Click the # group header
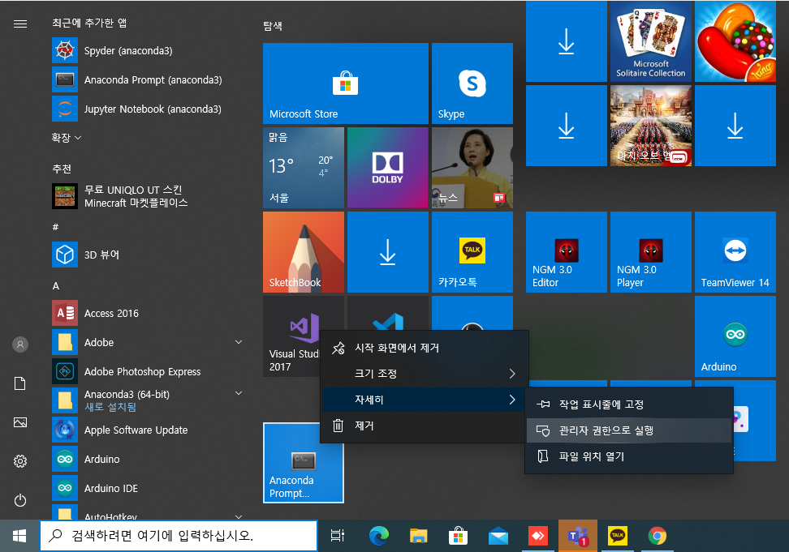Viewport: 789px width, 552px height. tap(55, 227)
